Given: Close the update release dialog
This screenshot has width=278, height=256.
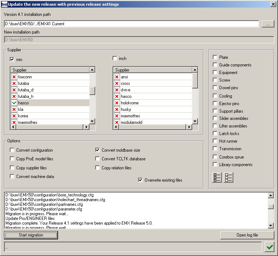Looking at the screenshot, I should [x=273, y=4].
